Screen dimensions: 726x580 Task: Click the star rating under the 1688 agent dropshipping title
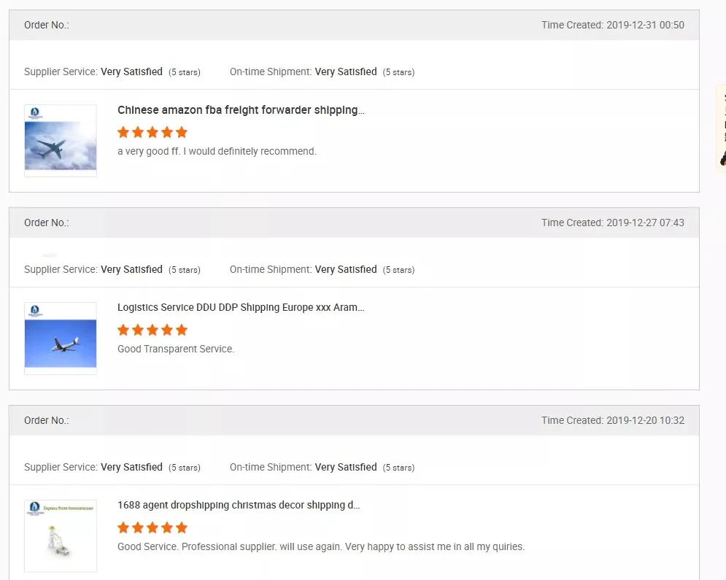(152, 527)
